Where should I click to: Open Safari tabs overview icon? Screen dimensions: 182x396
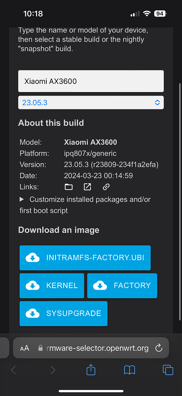(168, 370)
